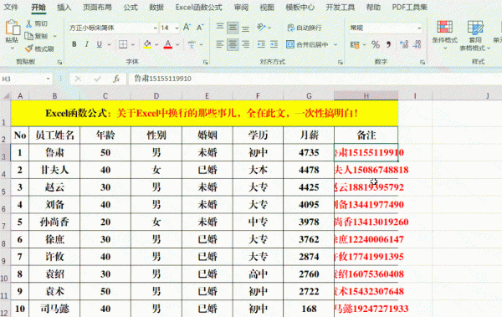Screen dimensions: 502x317
Task: Click the text orientation icon
Action: (262, 28)
